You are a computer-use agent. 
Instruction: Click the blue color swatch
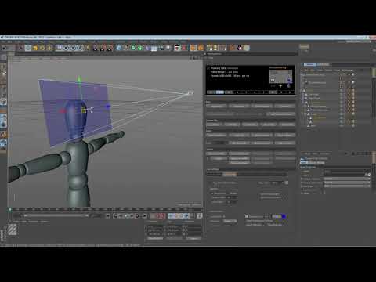(x=284, y=216)
